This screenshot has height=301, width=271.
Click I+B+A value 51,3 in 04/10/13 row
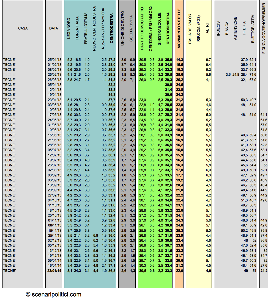[x=244, y=200]
